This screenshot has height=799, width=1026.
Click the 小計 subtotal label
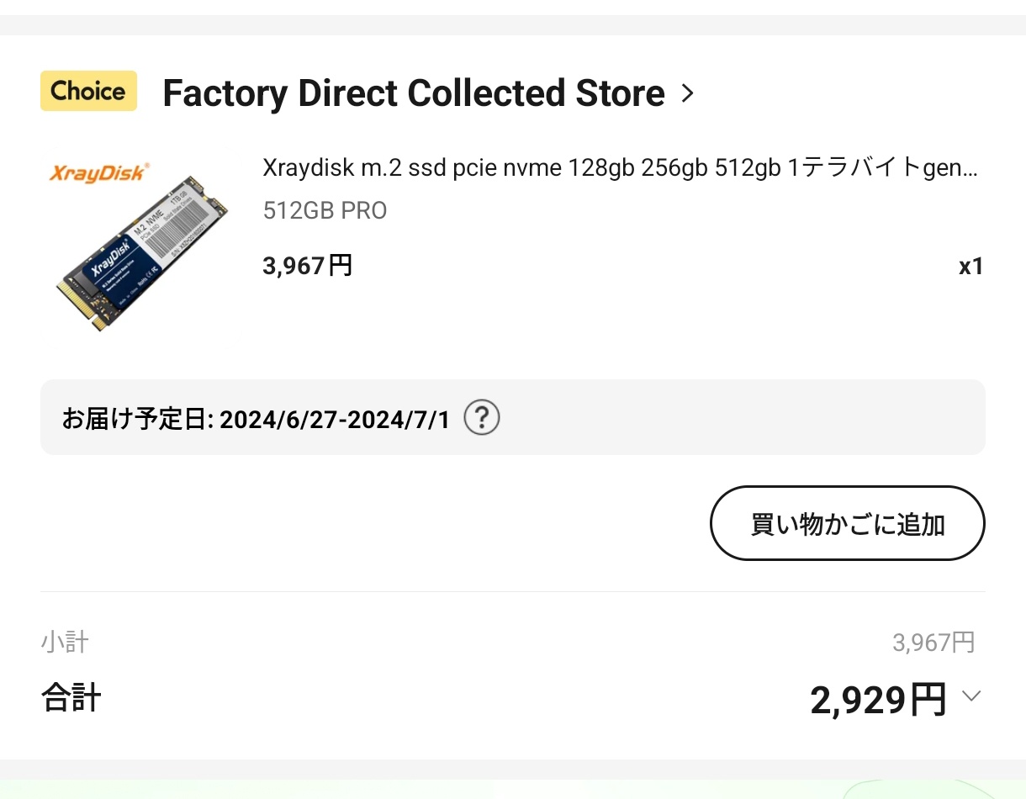point(65,643)
